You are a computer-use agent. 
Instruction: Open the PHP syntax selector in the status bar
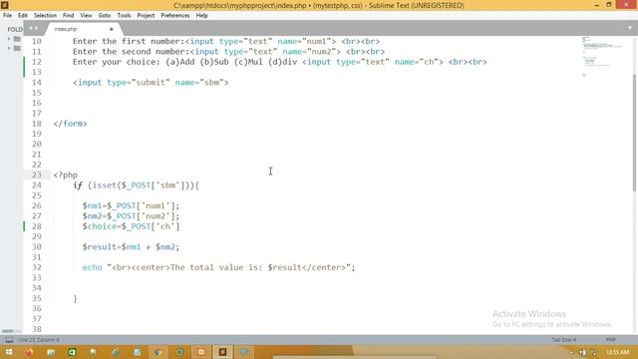click(611, 340)
